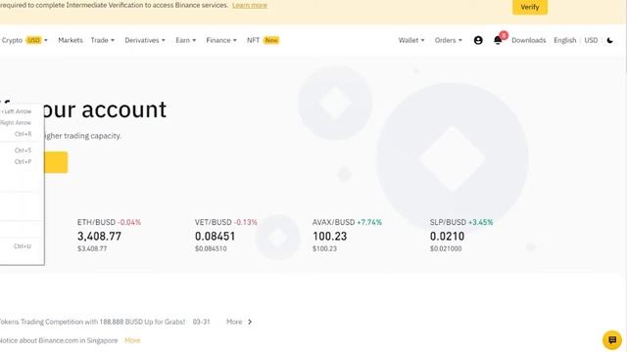Viewport: 627px width, 352px height.
Task: Open Tokens Trading Competition announcement
Action: (x=92, y=322)
